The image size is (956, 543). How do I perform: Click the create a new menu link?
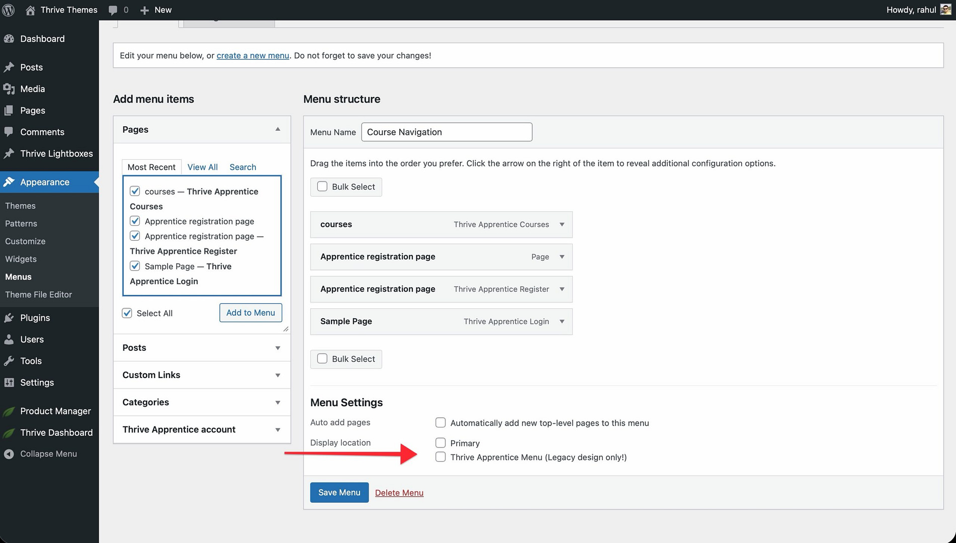(x=252, y=55)
